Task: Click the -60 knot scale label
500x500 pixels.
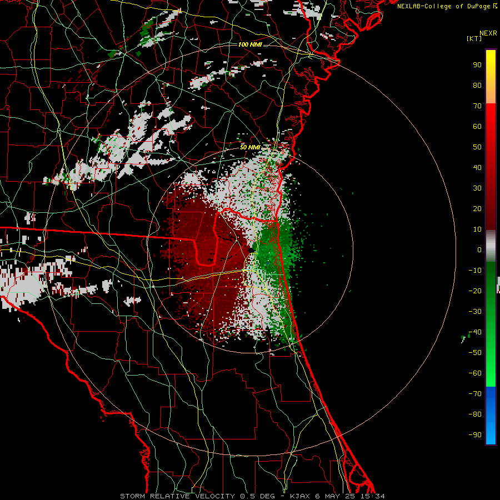Action: [x=475, y=373]
